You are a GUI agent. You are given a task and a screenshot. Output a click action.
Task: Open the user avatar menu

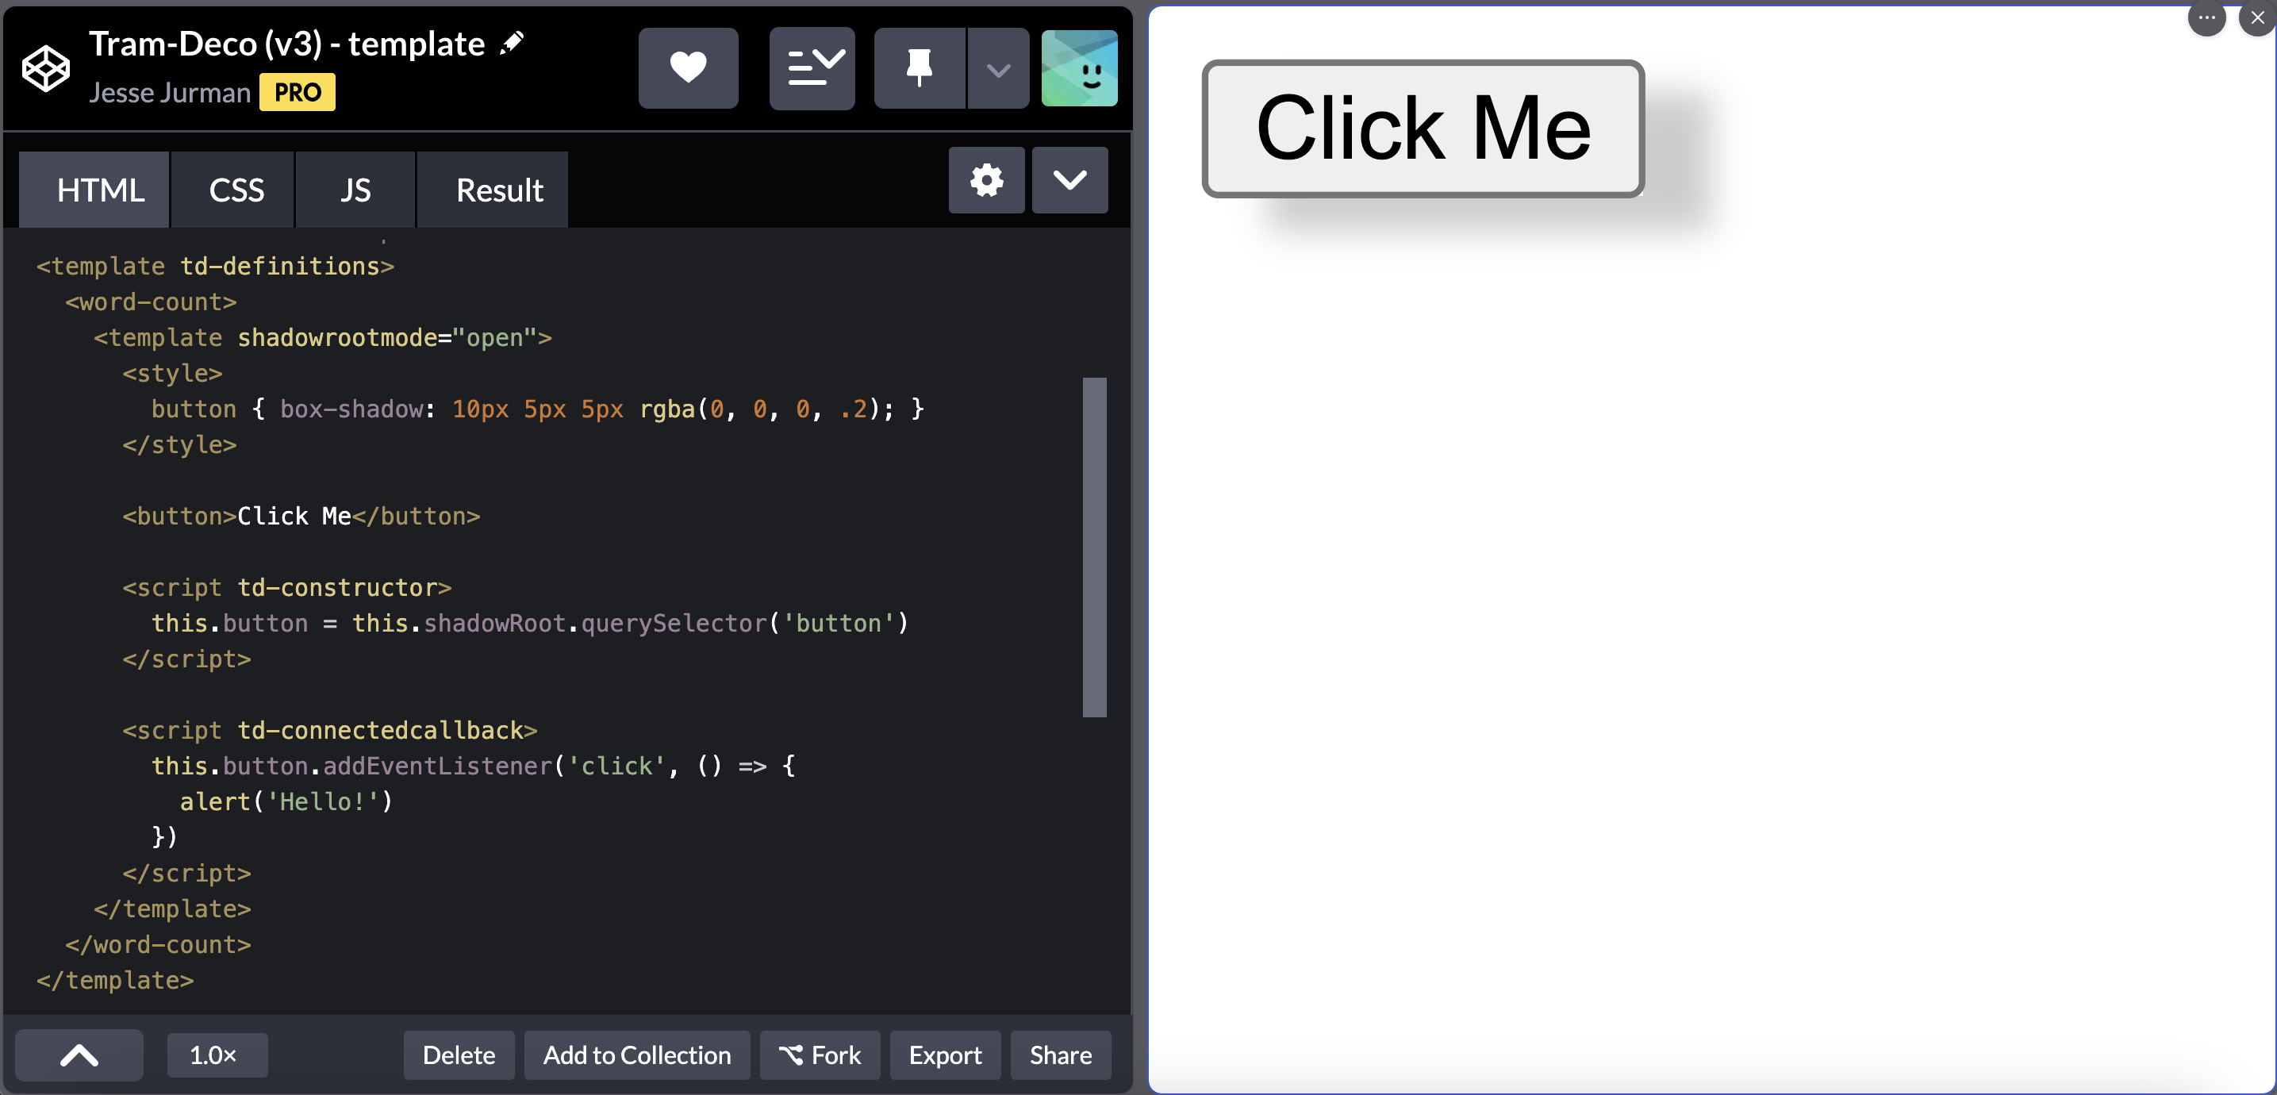pyautogui.click(x=1078, y=68)
